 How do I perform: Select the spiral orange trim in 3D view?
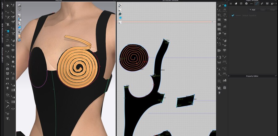[x=78, y=67]
